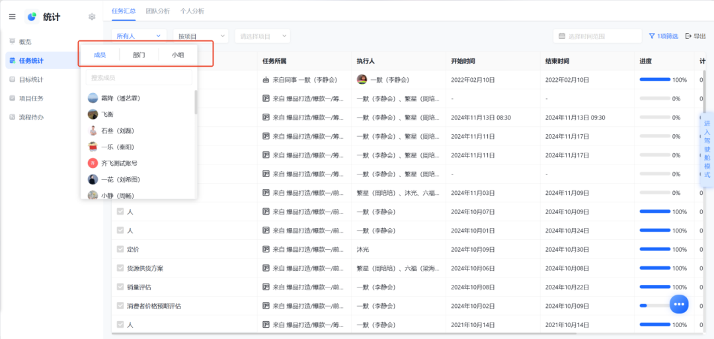714x339 pixels.
Task: Open the 请选择项目 dropdown
Action: (262, 36)
